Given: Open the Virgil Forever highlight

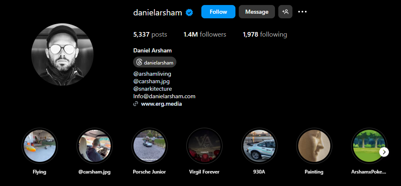Looking at the screenshot, I should pyautogui.click(x=204, y=146).
